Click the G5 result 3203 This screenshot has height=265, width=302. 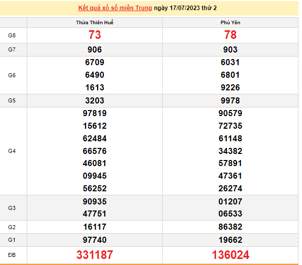[x=95, y=100]
